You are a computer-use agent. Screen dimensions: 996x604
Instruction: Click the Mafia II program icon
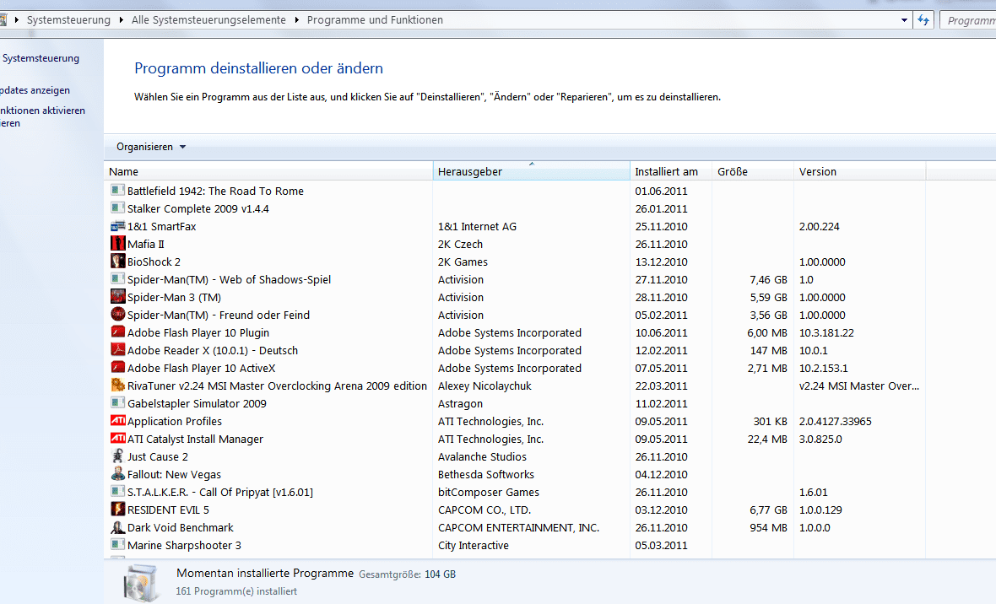pos(117,243)
